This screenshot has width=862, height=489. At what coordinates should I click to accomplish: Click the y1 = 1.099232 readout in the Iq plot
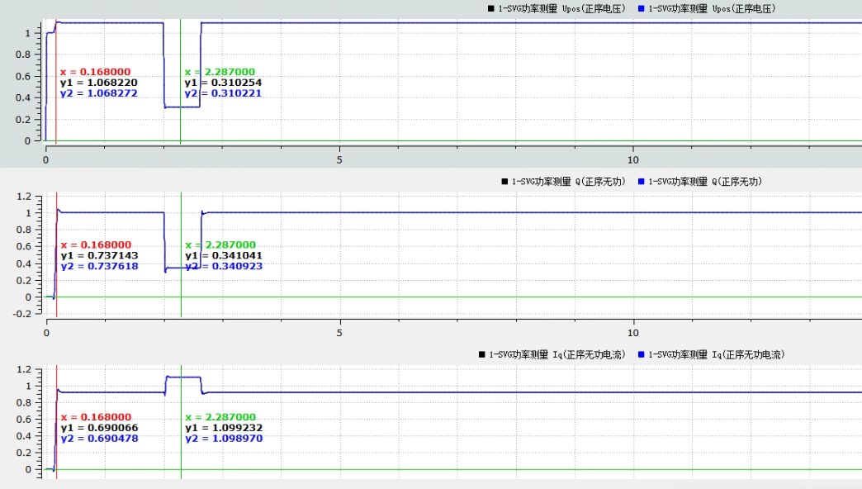(220, 428)
